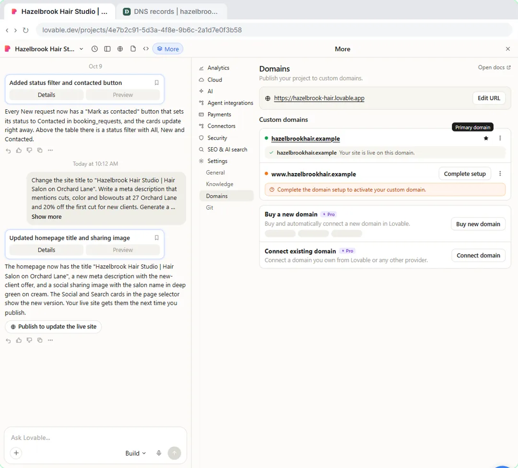Click the primary domain star icon
Image resolution: width=518 pixels, height=468 pixels.
click(x=486, y=139)
